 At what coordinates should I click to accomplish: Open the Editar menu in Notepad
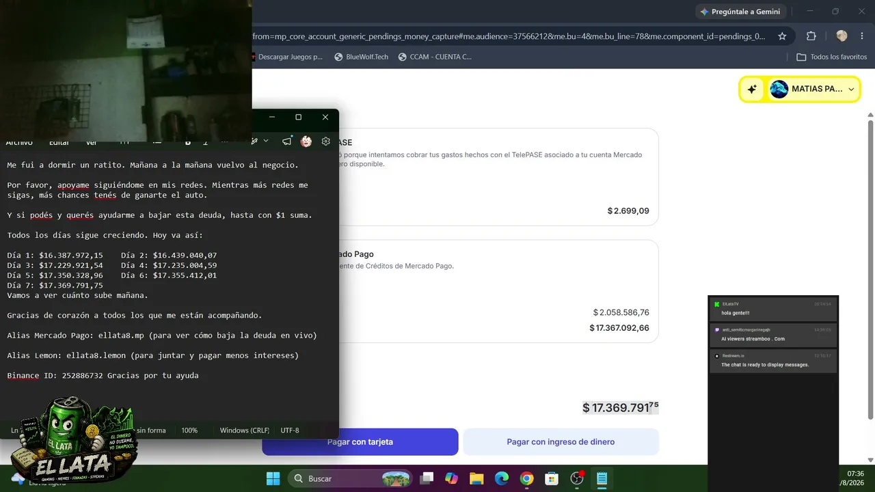coord(59,142)
